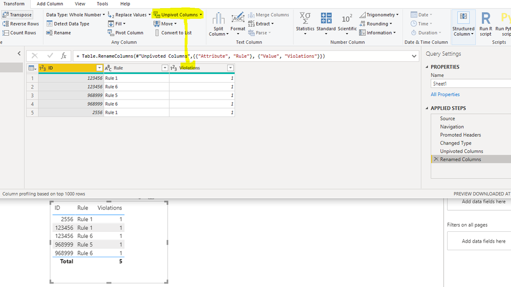Screen dimensions: 511x287
Task: Switch to the Transform tab
Action: pyautogui.click(x=14, y=4)
